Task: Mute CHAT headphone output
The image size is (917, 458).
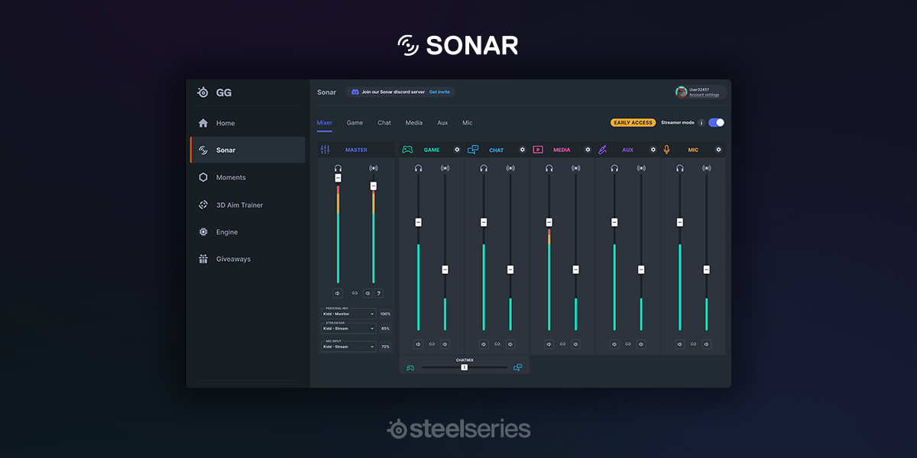Action: (x=484, y=344)
